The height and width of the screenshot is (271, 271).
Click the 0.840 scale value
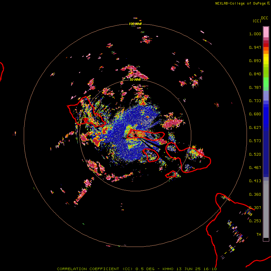pos(255,74)
